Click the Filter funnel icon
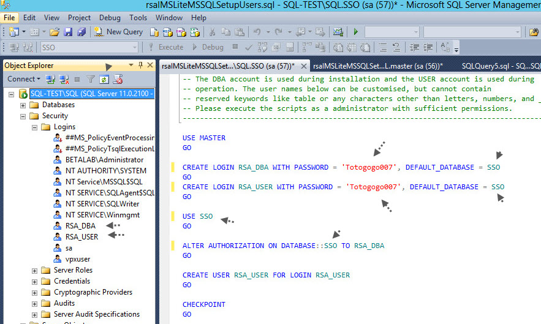Image resolution: width=541 pixels, height=324 pixels. 91,80
